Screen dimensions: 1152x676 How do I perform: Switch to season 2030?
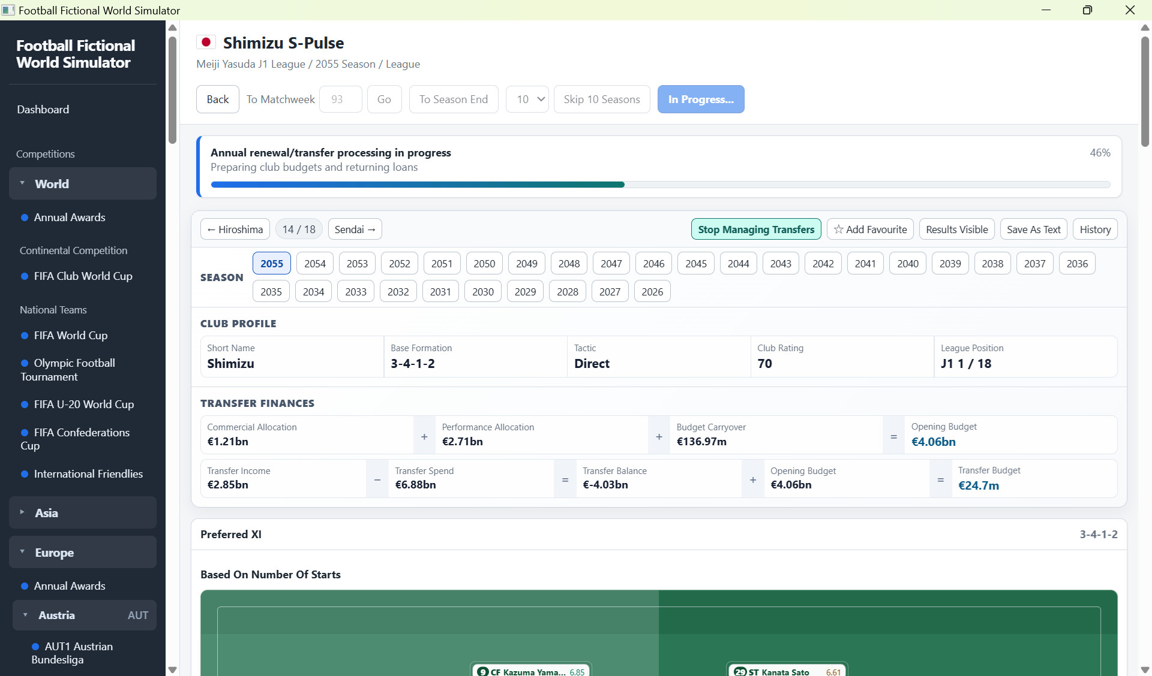tap(483, 292)
